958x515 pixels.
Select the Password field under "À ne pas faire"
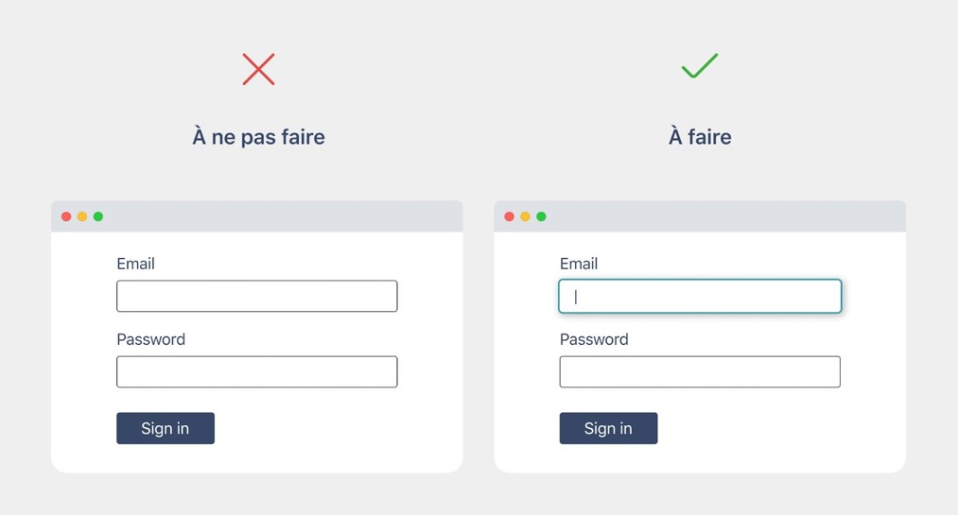(x=256, y=371)
